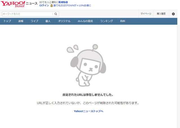Click the URLが正しく入力されていないか explanation text
This screenshot has width=180, height=128.
point(88,103)
